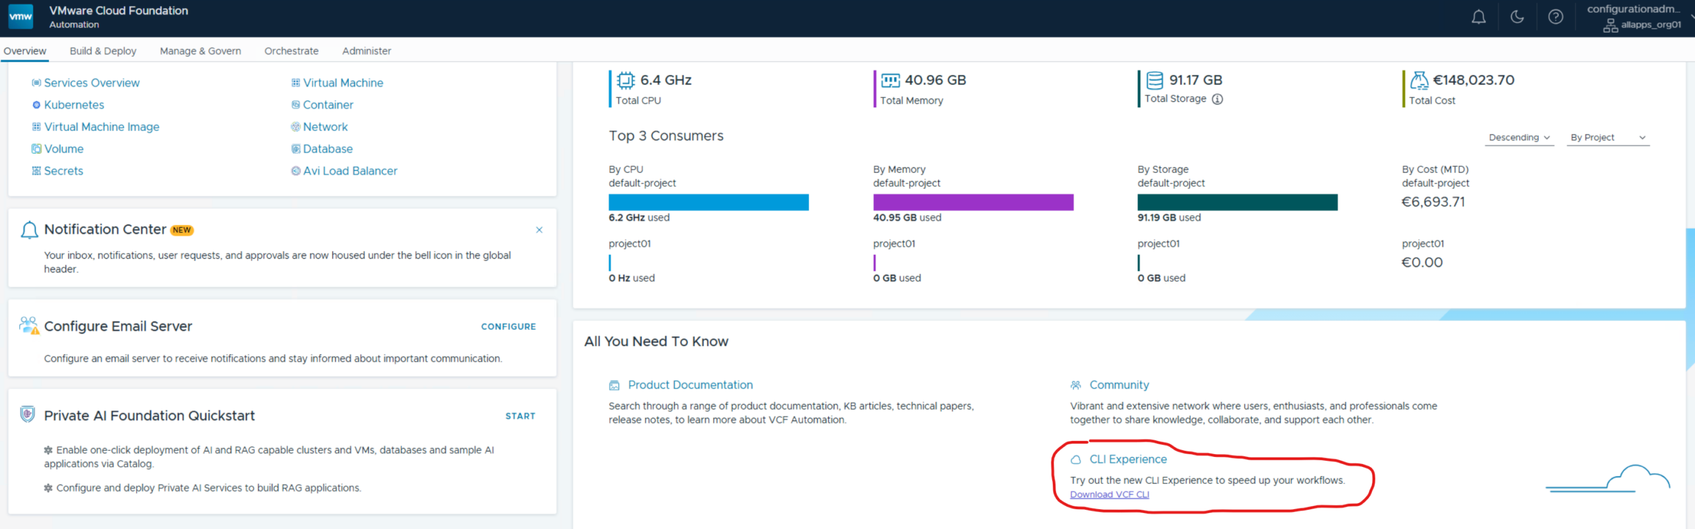Click the "91.19 GB used" label
The image size is (1695, 529).
(1169, 218)
